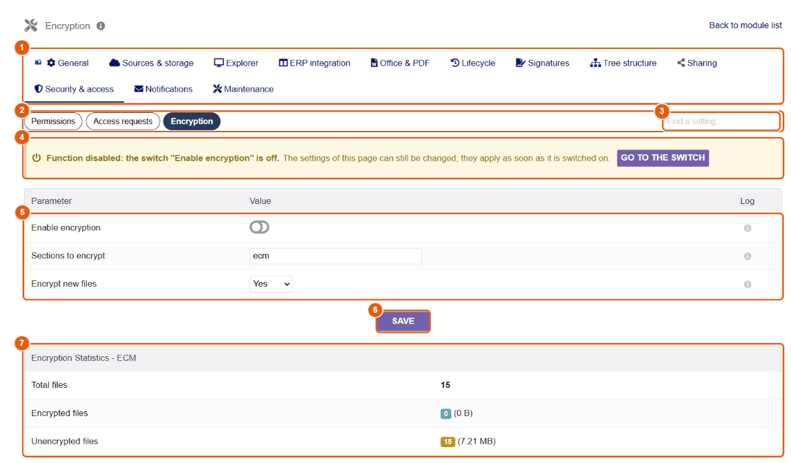
Task: Open log info for Encrypt new files row
Action: pyautogui.click(x=748, y=285)
